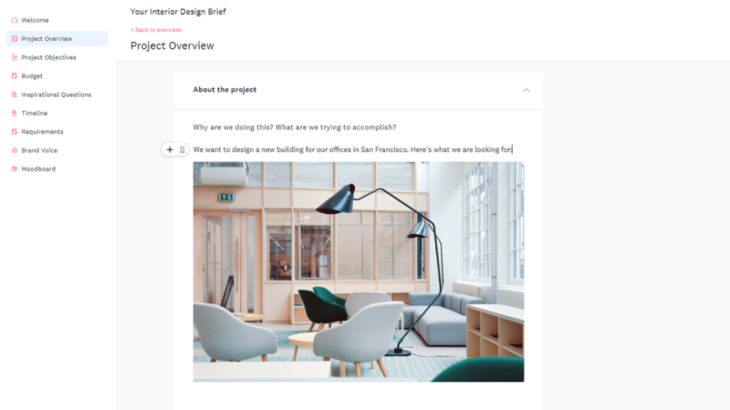Click the Inspirational Questions sidebar icon
The height and width of the screenshot is (410, 730).
(15, 95)
